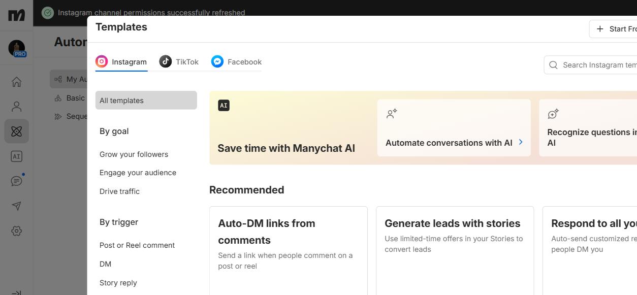The image size is (637, 295).
Task: Click the Instagram logo icon in tabs
Action: coord(102,61)
